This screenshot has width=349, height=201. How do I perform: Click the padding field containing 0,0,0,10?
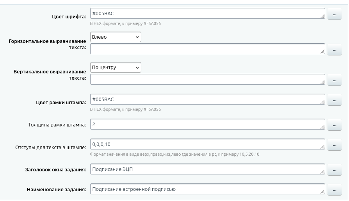point(207,144)
